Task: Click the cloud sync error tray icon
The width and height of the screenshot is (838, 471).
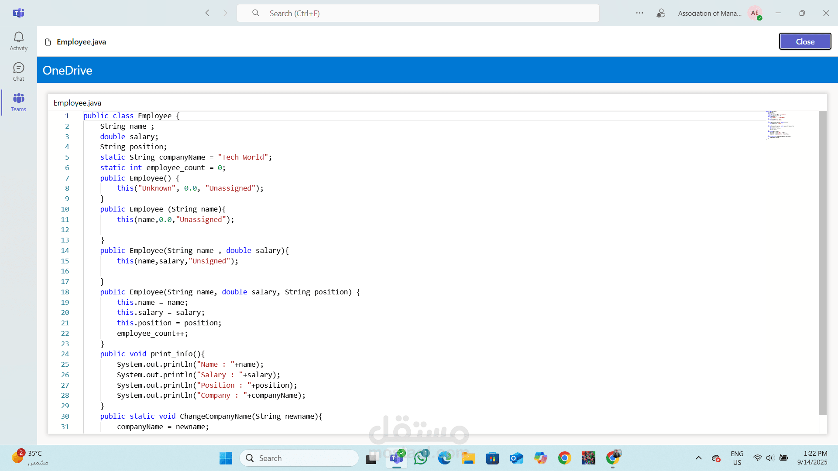Action: click(x=716, y=458)
